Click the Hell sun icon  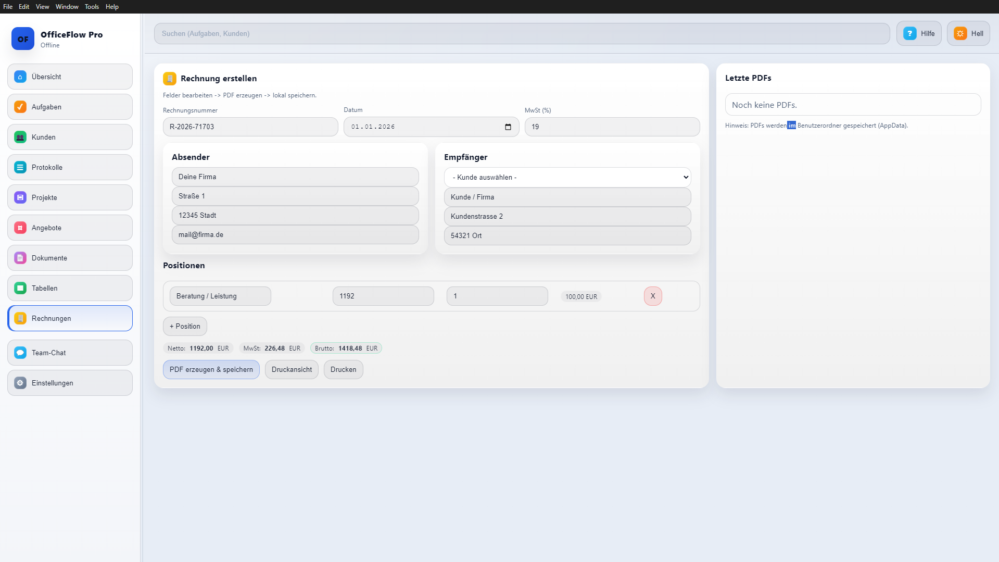(960, 33)
